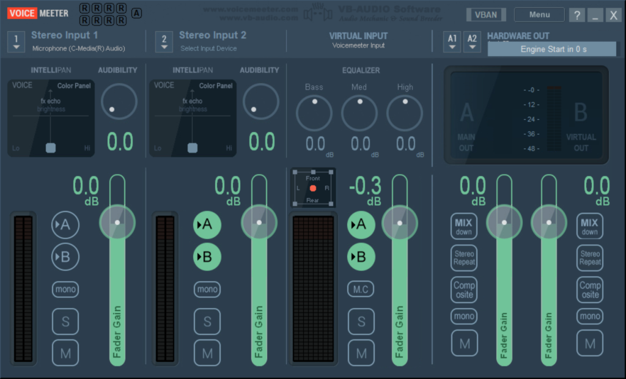Open Stereo Input 1 device selector
The height and width of the screenshot is (379, 626).
(17, 42)
